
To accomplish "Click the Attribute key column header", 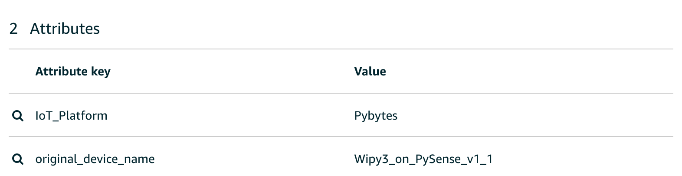I will point(73,72).
